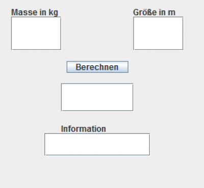Place cursor in the height input box
The height and width of the screenshot is (188, 204).
coord(158,34)
